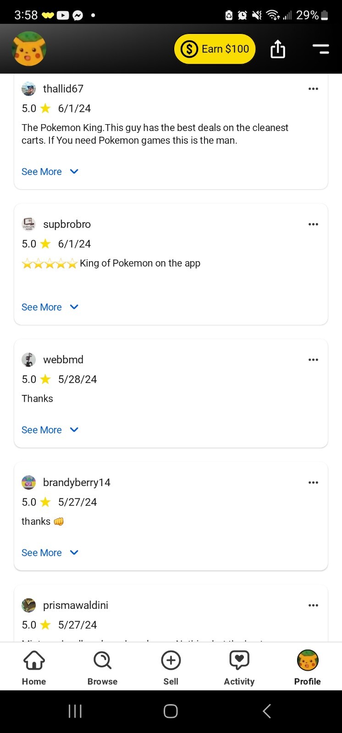
Task: Open options for thallid67's review
Action: click(x=313, y=89)
